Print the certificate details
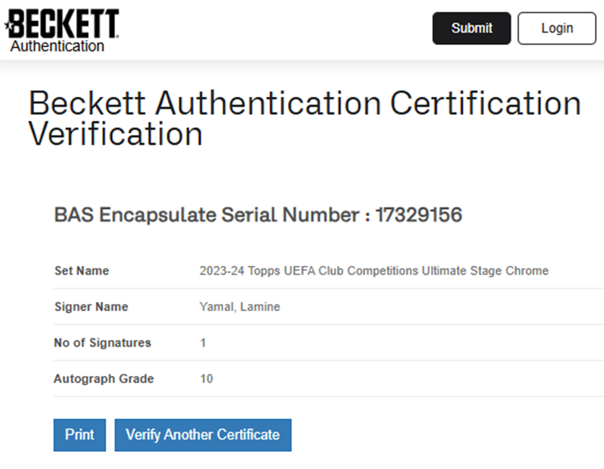 click(x=80, y=435)
